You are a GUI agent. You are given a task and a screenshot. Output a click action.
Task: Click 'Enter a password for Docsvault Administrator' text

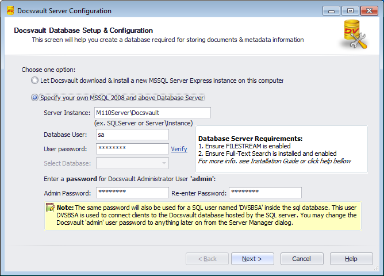(130, 179)
